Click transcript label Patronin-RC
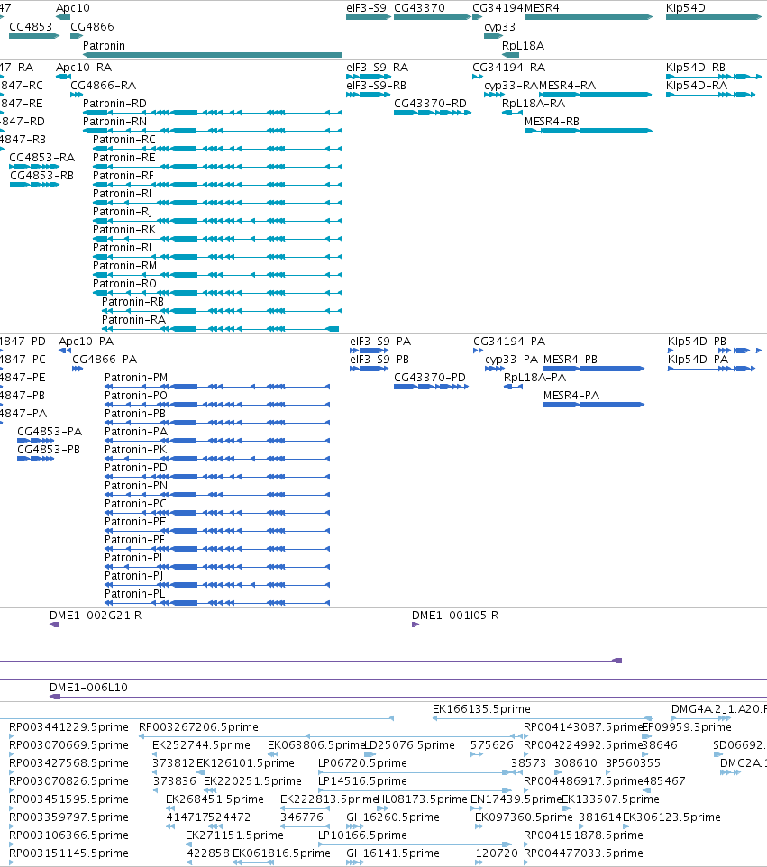This screenshot has height=867, width=767. [123, 140]
